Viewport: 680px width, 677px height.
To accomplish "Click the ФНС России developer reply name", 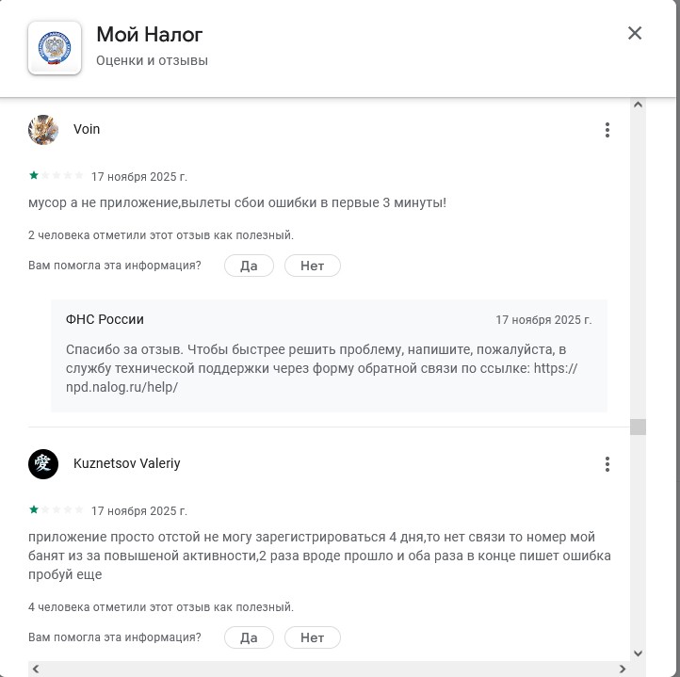I will click(105, 320).
